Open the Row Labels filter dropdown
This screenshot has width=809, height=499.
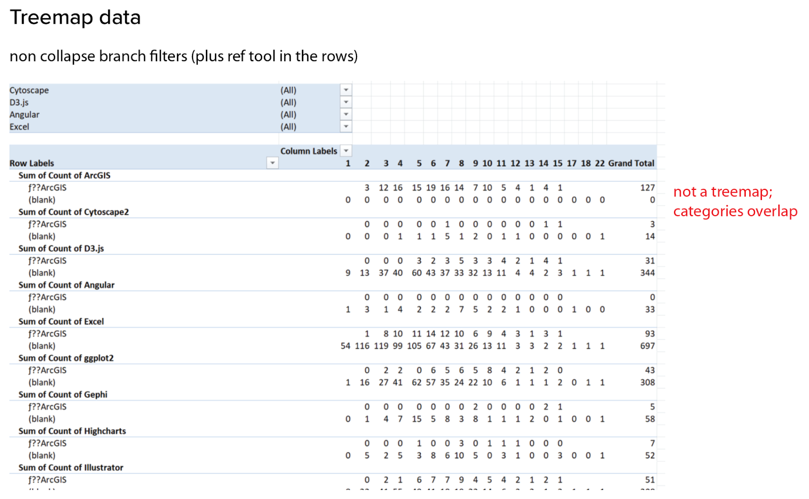273,163
